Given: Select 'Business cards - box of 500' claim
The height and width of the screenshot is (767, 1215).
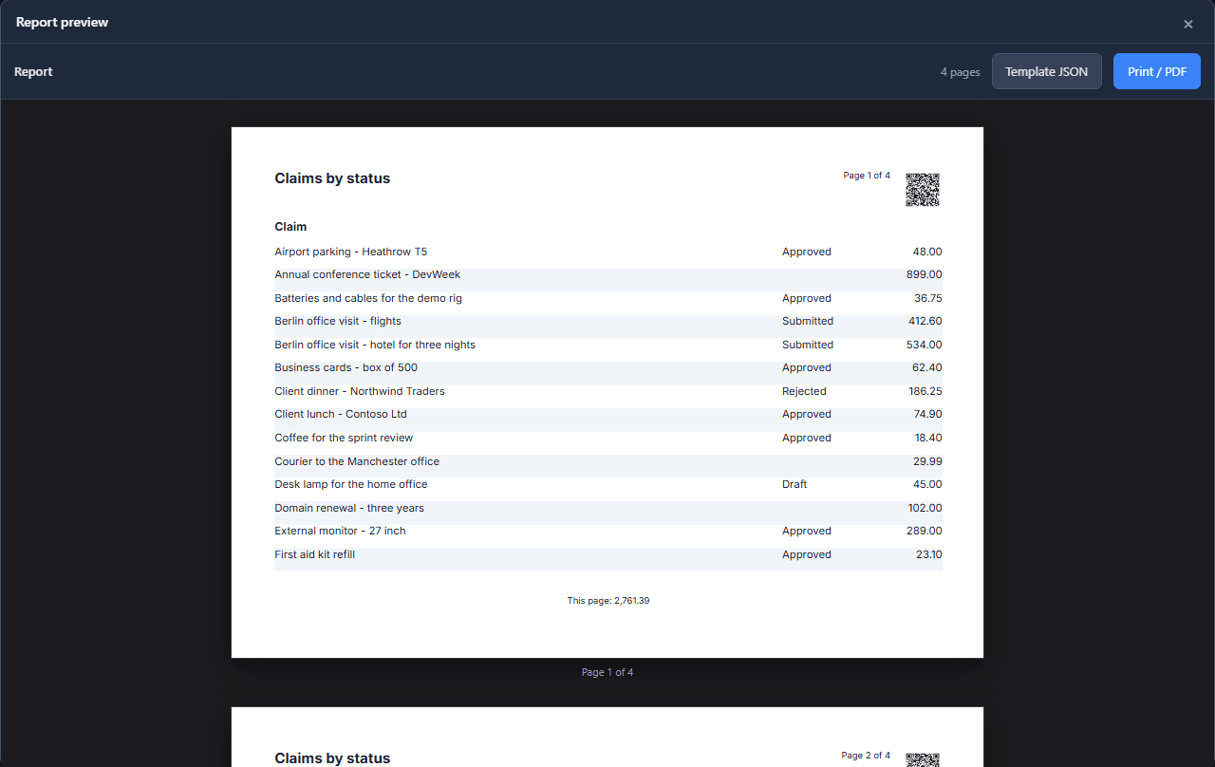Looking at the screenshot, I should click(346, 367).
